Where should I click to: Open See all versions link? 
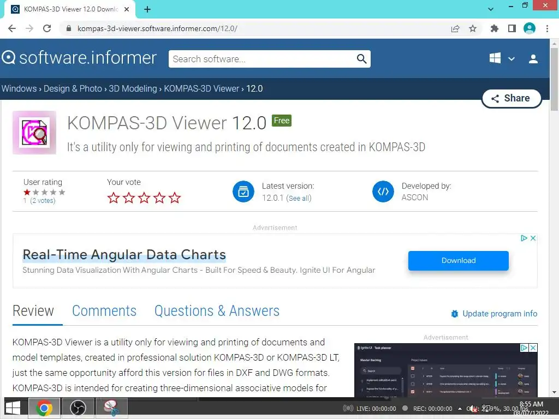click(299, 198)
